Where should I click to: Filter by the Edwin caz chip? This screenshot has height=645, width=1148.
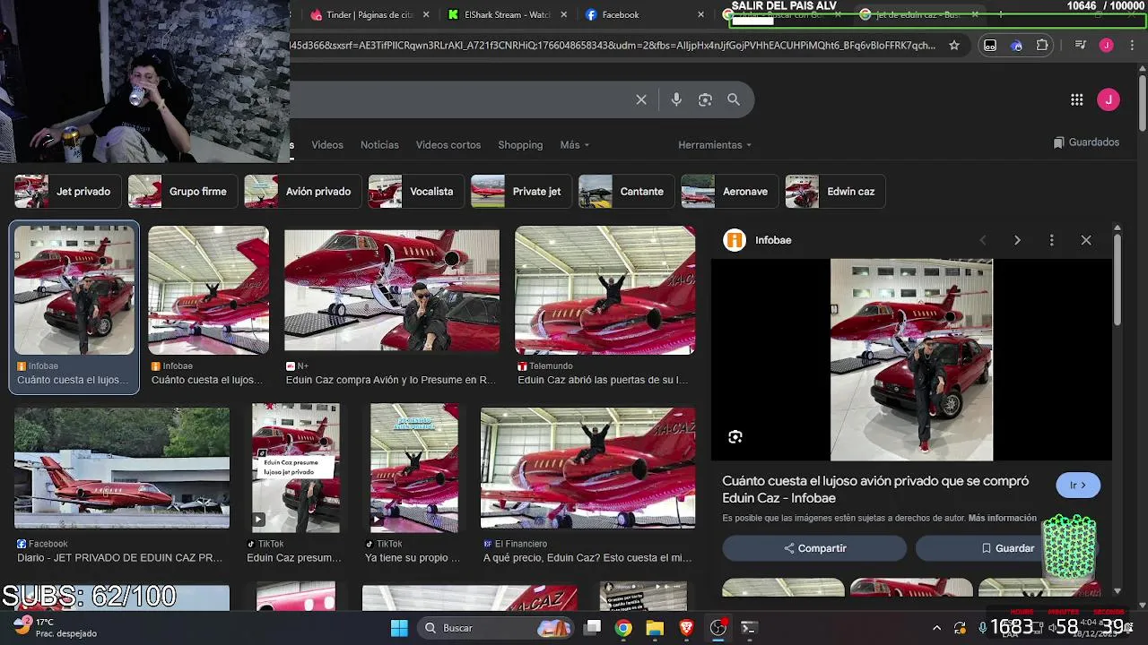click(835, 192)
